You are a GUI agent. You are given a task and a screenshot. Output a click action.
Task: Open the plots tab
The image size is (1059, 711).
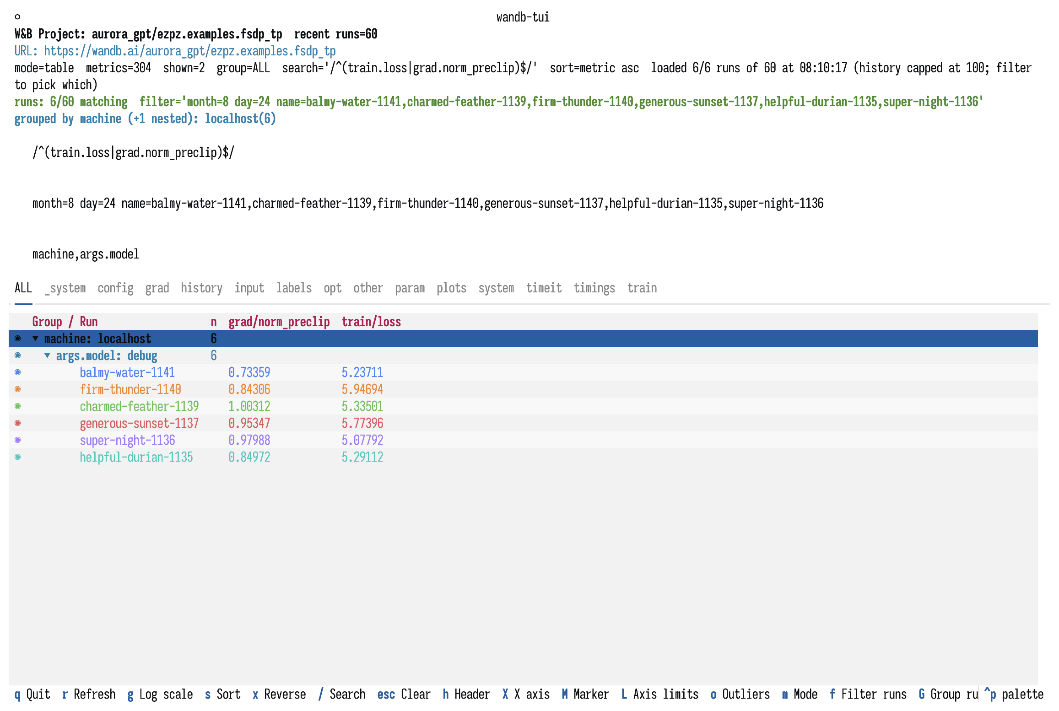pyautogui.click(x=451, y=288)
